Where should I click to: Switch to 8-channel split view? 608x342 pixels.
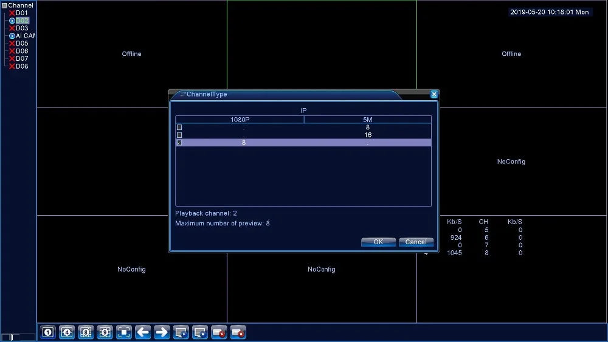(86, 332)
